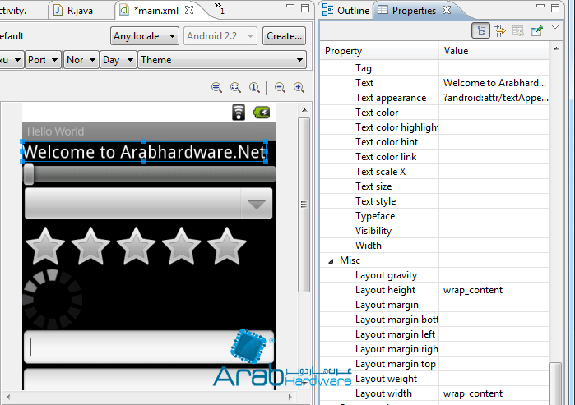Click canvas horizontal scrollbar right arrow
Viewport: 575px width, 405px height.
coord(290,397)
